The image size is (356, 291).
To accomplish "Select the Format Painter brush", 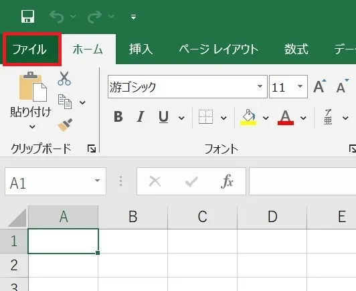I will [65, 124].
